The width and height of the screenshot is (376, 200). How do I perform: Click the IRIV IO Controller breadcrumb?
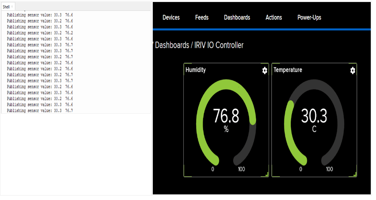point(219,45)
